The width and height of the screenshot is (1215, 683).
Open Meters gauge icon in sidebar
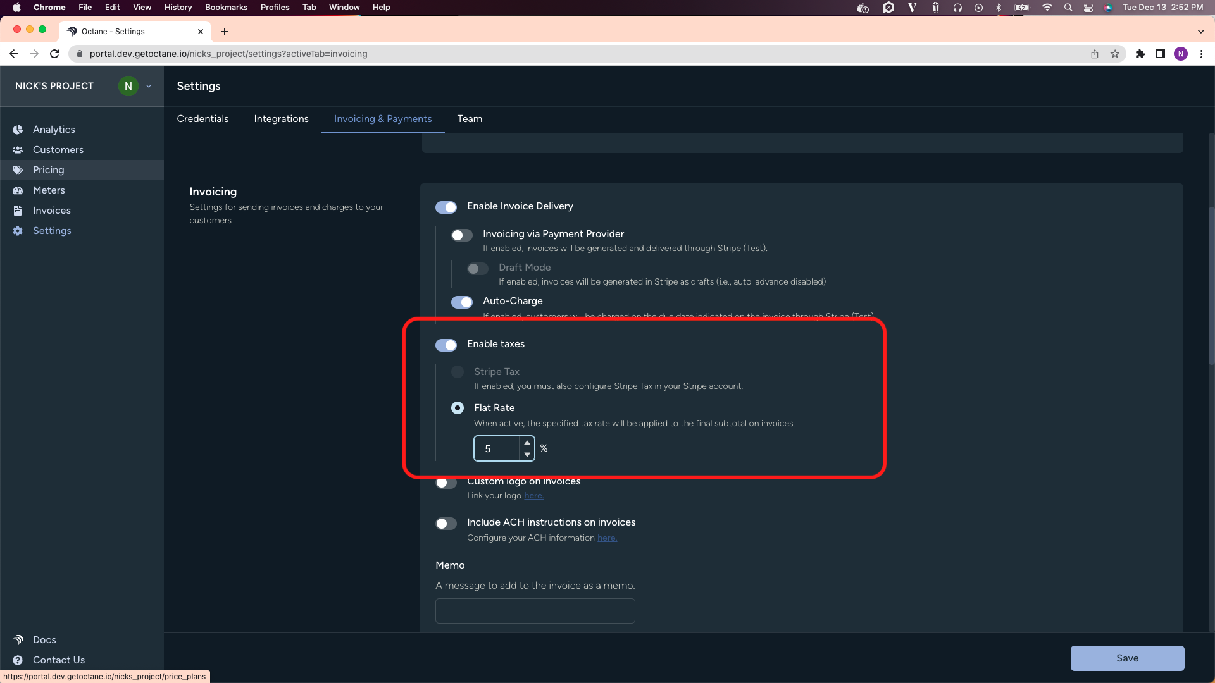18,190
